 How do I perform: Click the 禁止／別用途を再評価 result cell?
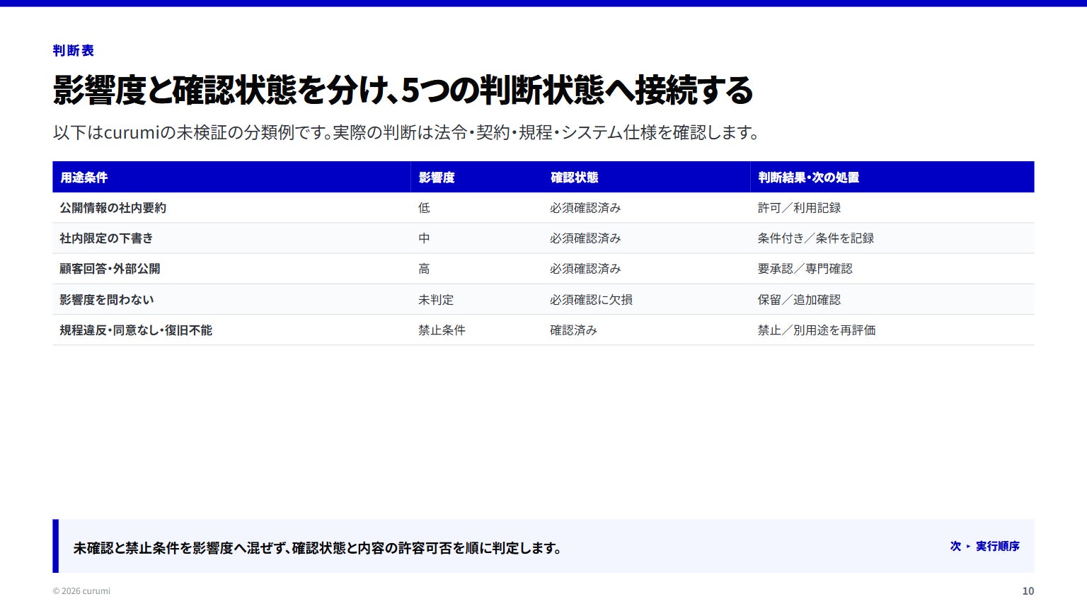[817, 330]
